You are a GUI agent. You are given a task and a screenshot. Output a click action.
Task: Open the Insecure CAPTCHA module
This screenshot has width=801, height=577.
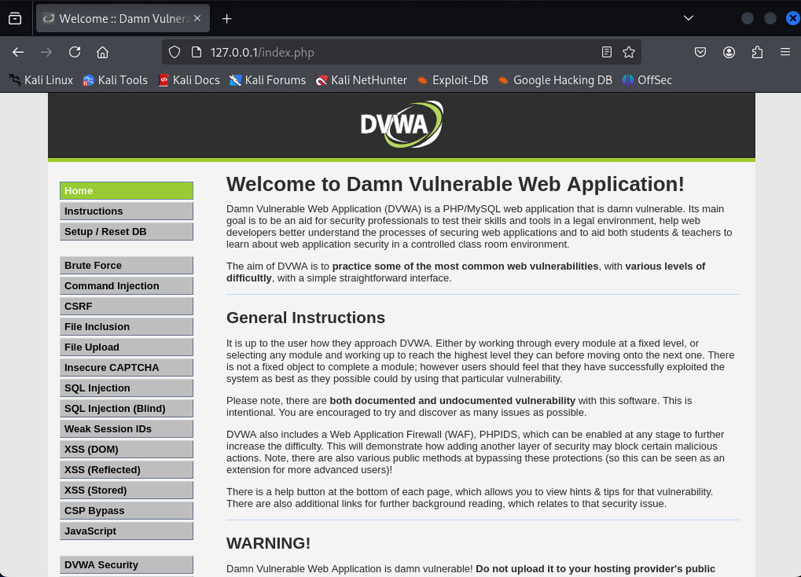click(x=127, y=367)
